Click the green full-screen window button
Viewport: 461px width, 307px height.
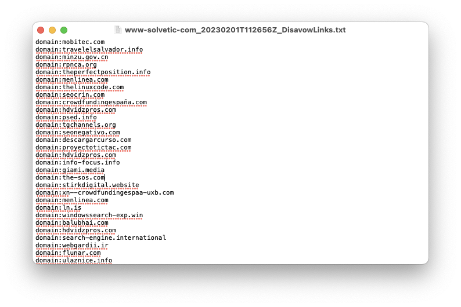64,30
